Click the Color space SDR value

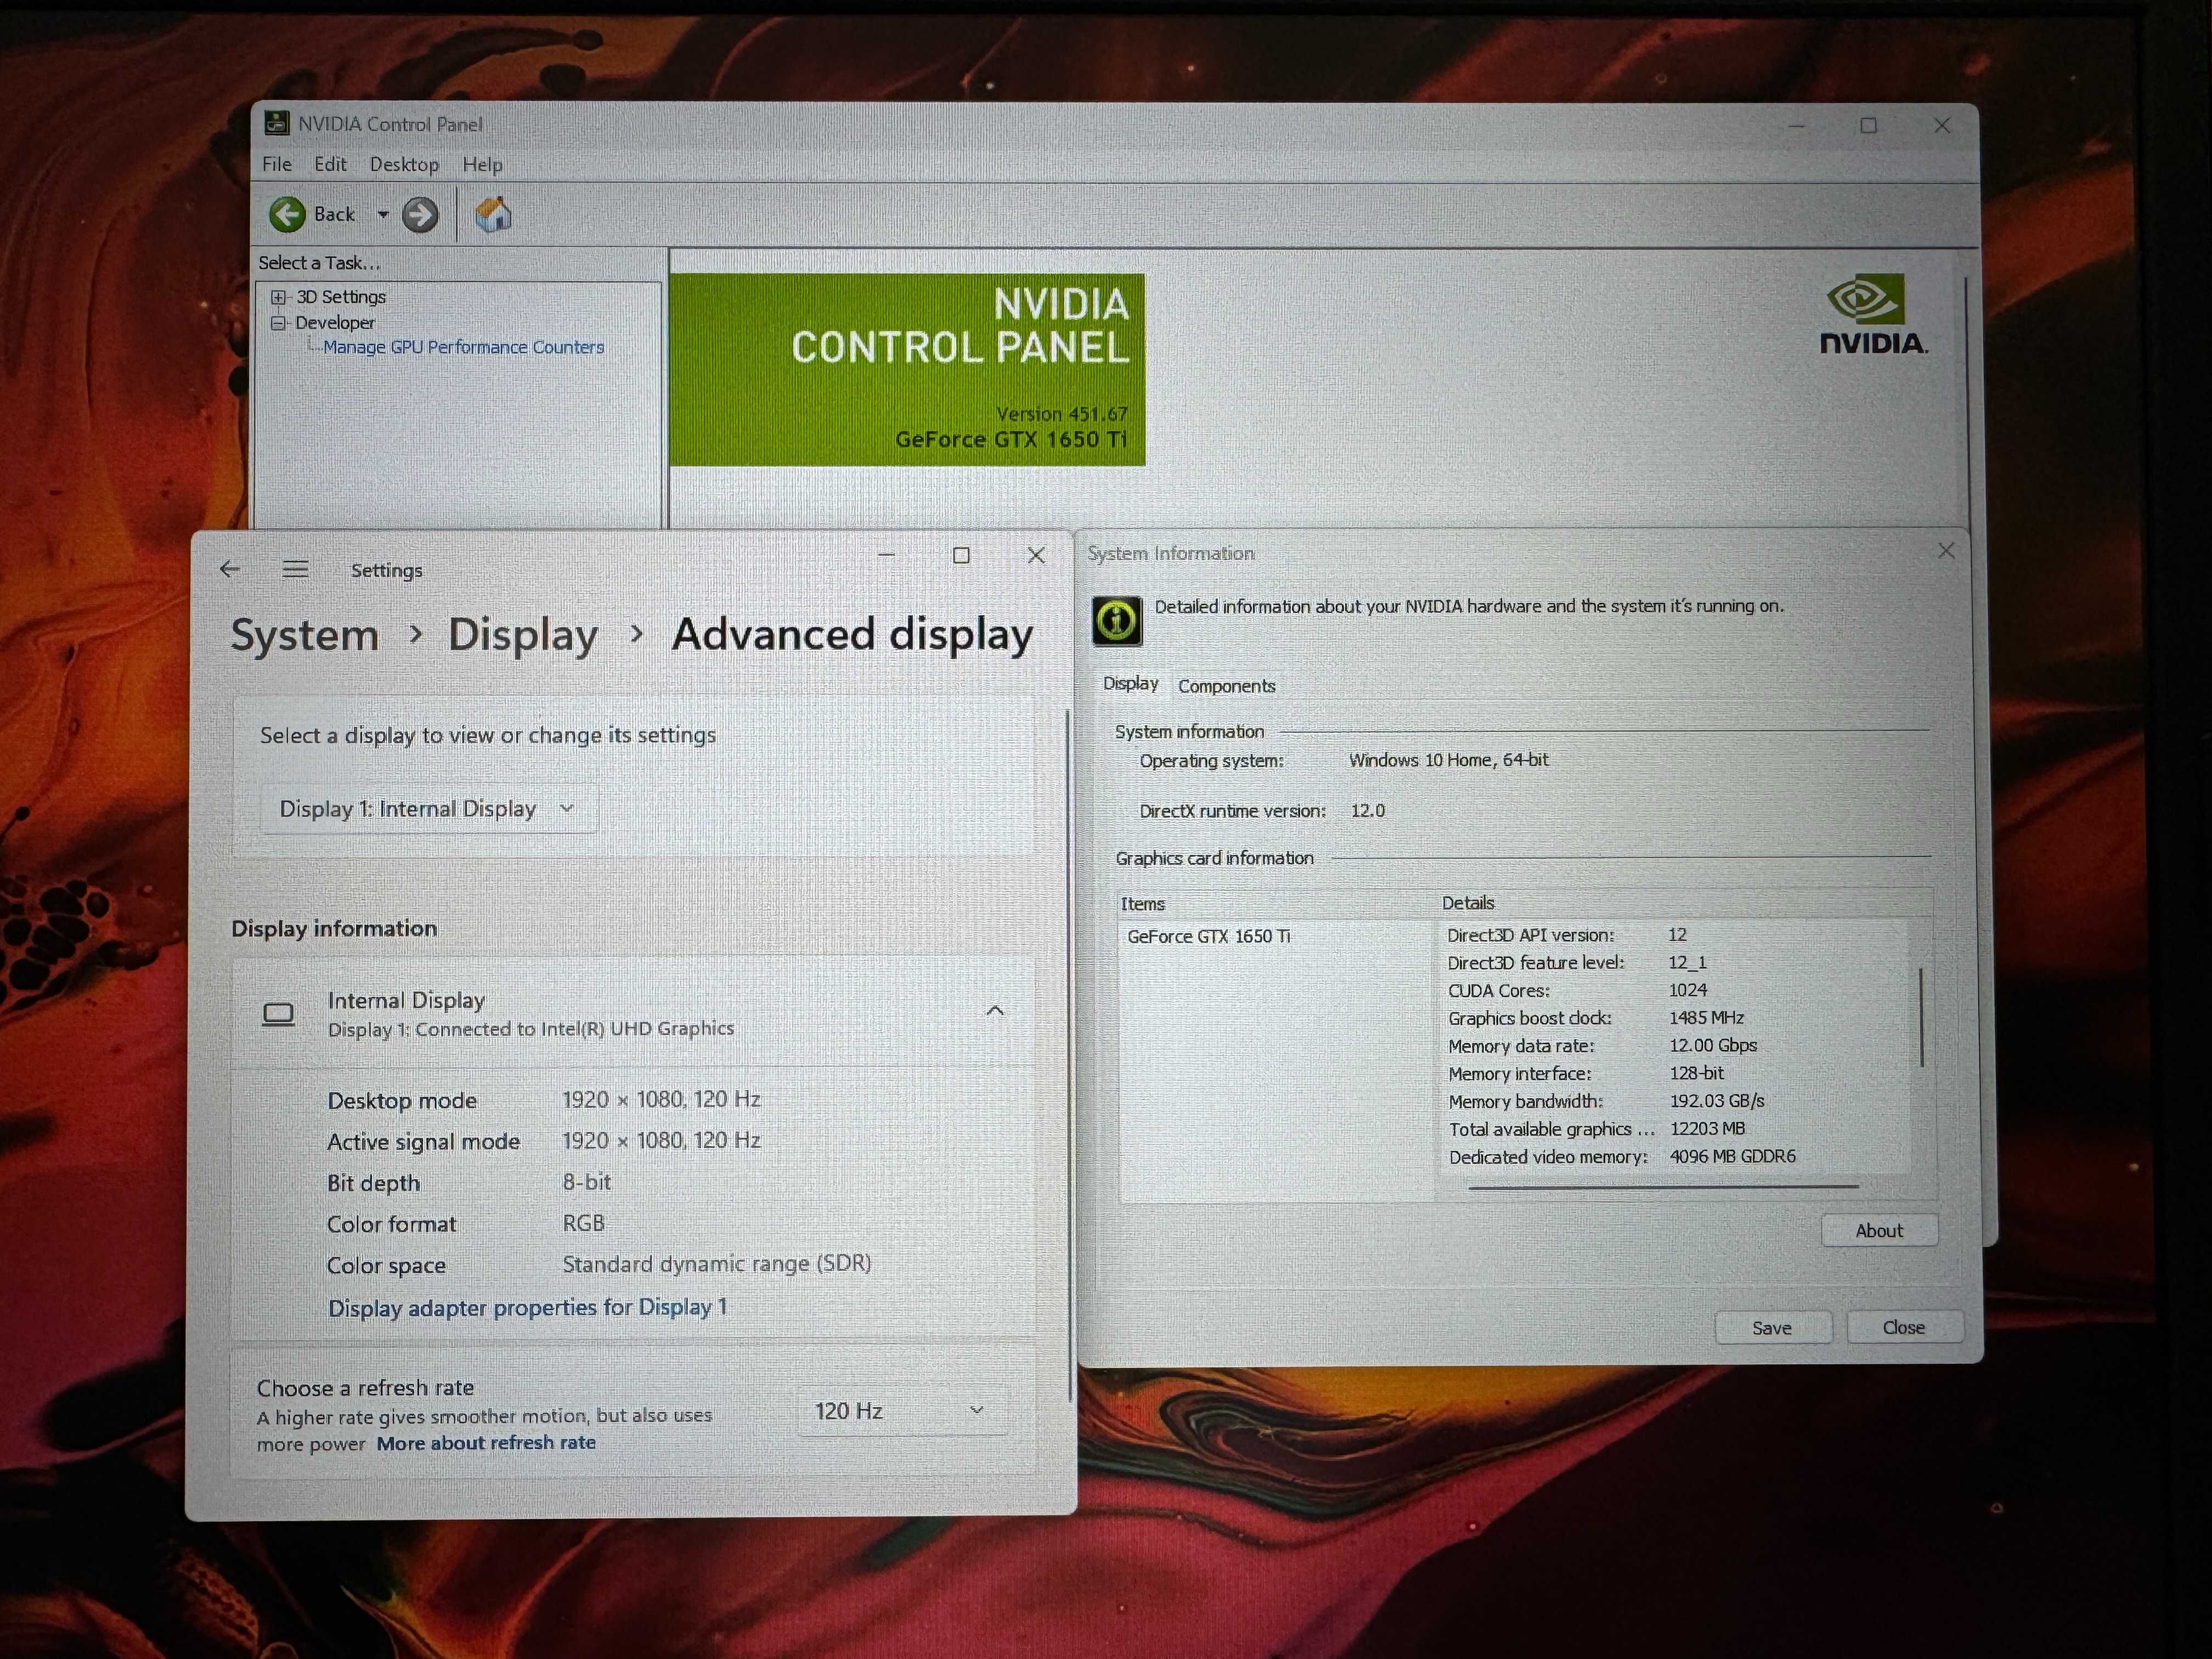[716, 1264]
